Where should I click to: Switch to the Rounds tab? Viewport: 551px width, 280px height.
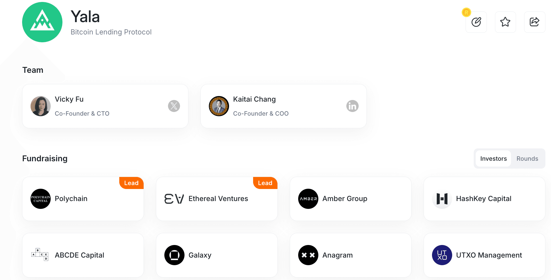527,158
